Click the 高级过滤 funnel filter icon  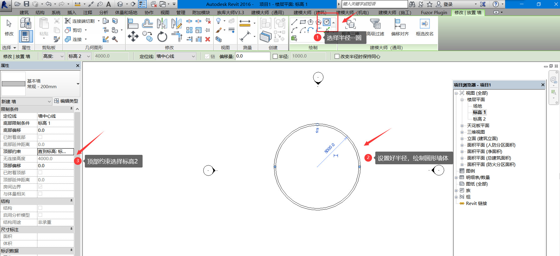pyautogui.click(x=375, y=24)
